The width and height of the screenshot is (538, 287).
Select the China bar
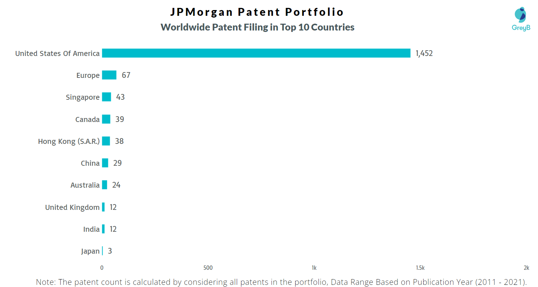[105, 163]
